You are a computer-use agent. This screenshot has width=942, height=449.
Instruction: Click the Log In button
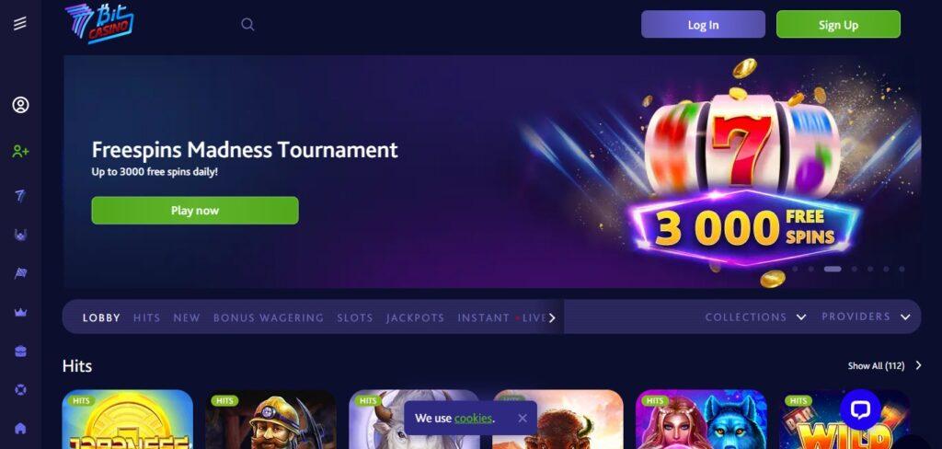point(703,25)
